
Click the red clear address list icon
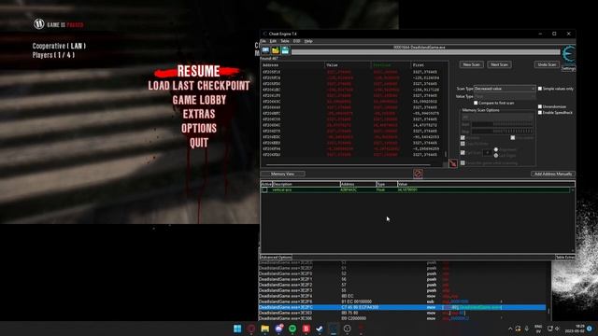(418, 174)
